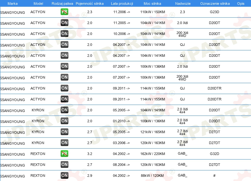Click the PB petrol icon in Actyon 2.3 row

[x=65, y=12]
